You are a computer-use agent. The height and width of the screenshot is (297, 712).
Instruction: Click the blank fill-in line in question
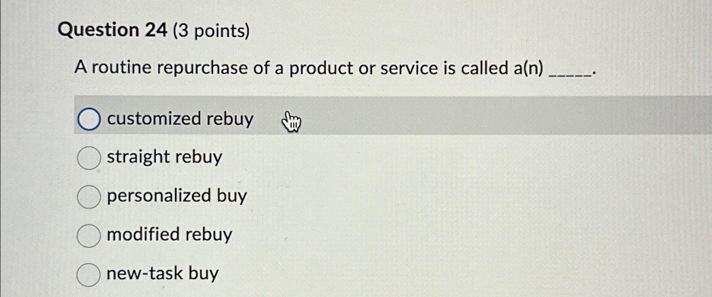571,72
